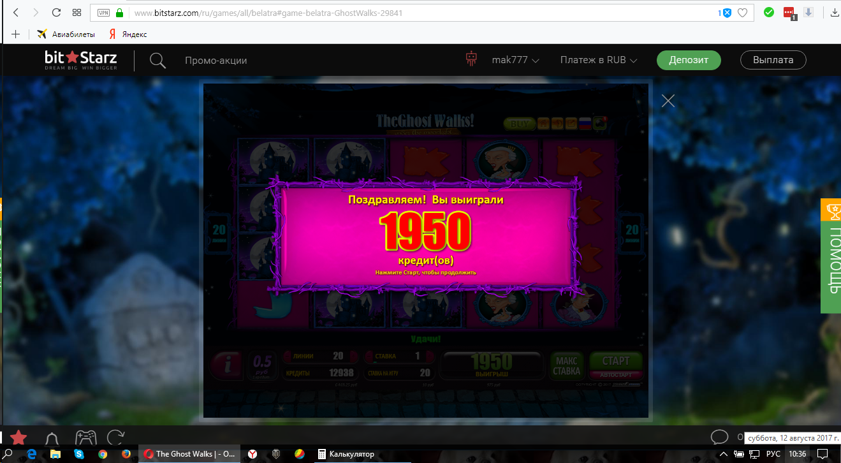The height and width of the screenshot is (463, 841).
Task: Decrease the bet (Ставка)
Action: coord(369,356)
